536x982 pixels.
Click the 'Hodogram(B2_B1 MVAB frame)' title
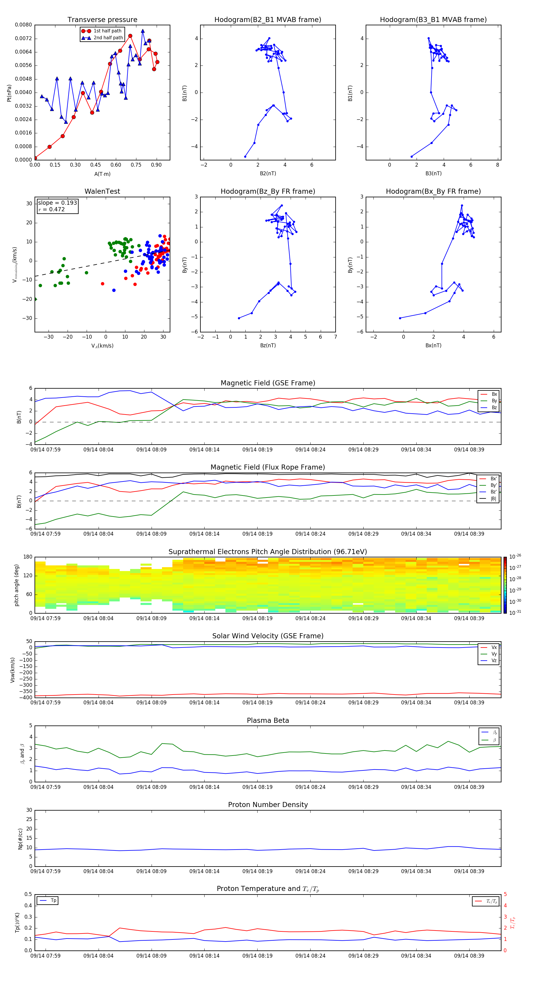(268, 19)
